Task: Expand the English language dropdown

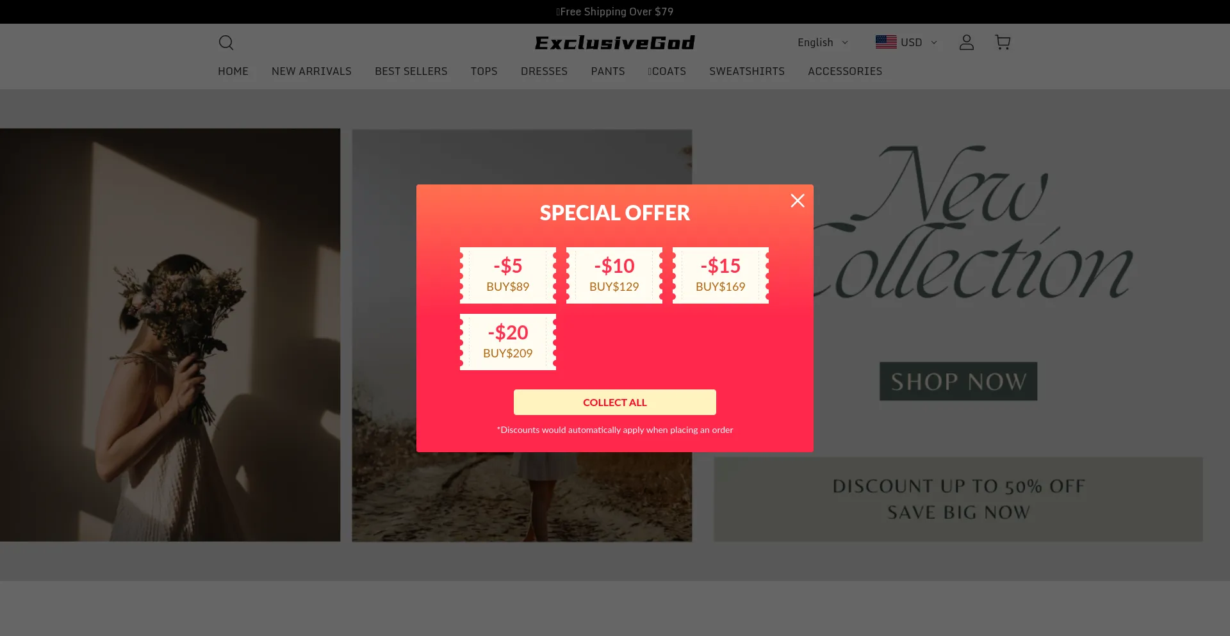Action: (823, 42)
